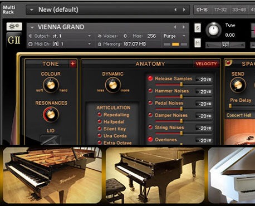Open the Midi Ch dropdown arrow
The image size is (255, 206).
tap(90, 44)
